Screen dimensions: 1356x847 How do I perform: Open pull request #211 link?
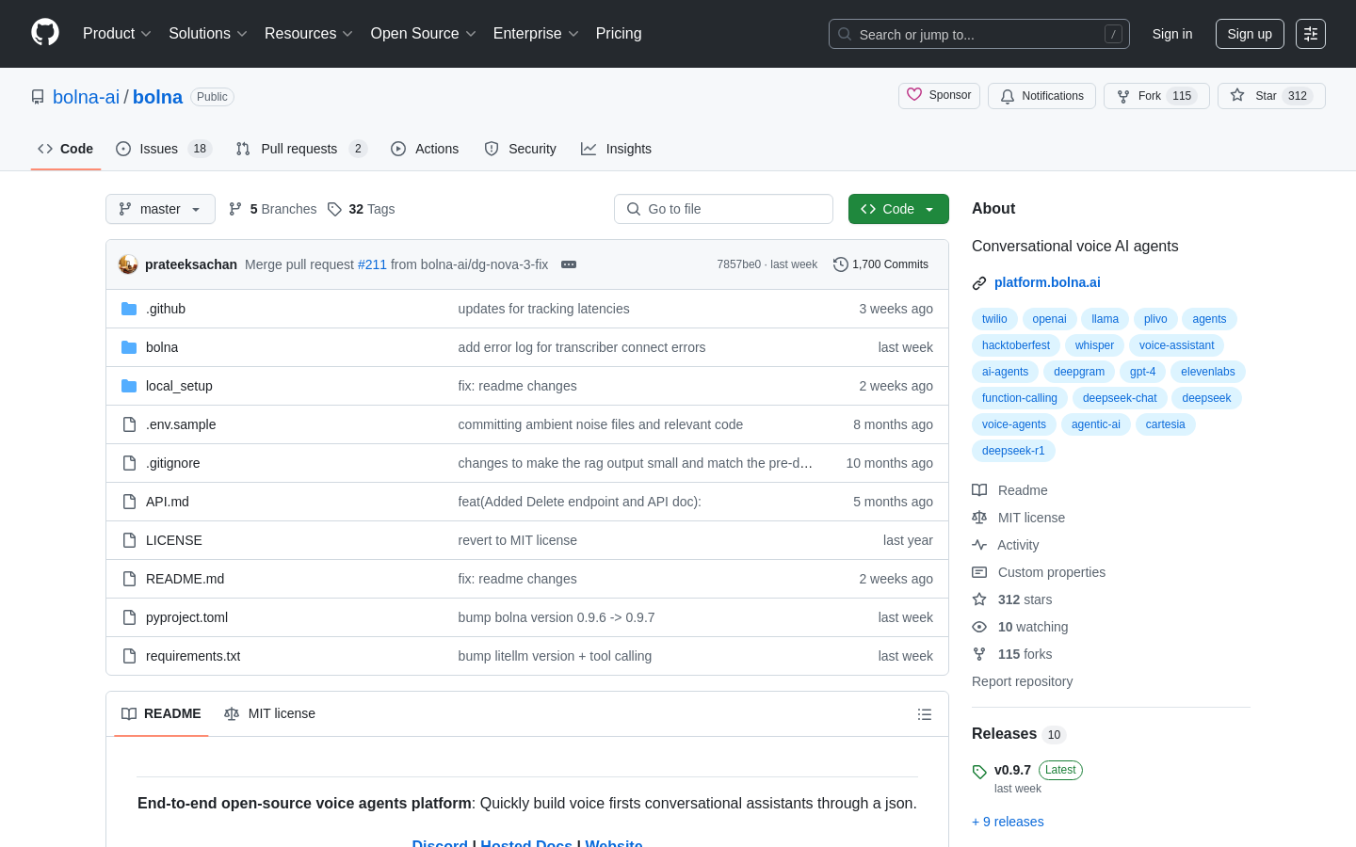click(x=372, y=264)
